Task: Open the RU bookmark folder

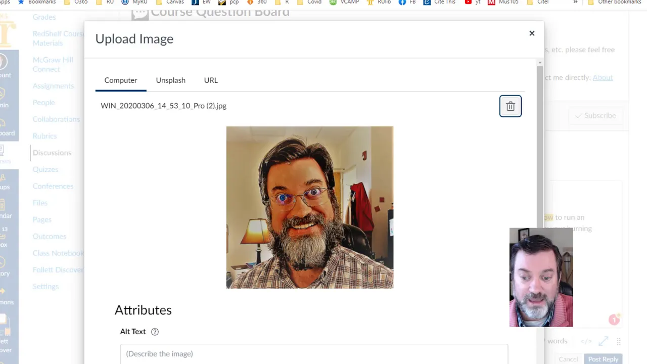Action: (105, 2)
